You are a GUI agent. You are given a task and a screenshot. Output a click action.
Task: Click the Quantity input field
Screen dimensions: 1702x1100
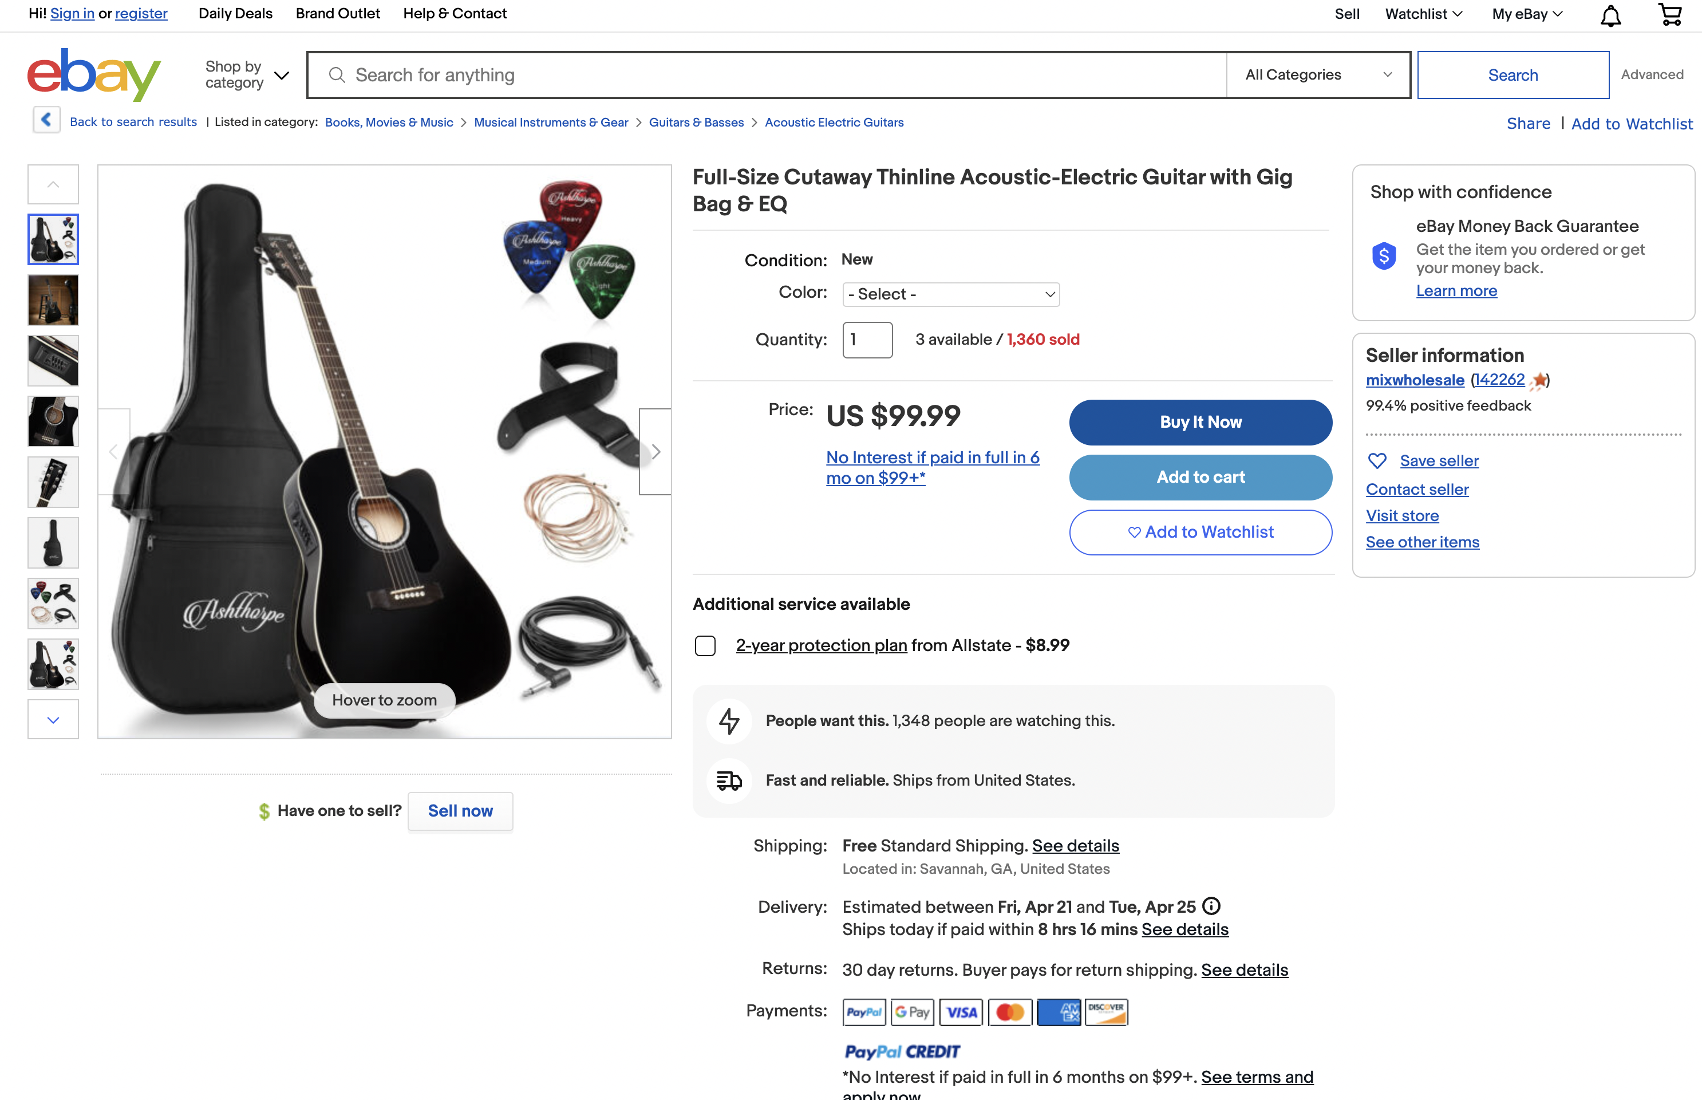[x=867, y=340]
